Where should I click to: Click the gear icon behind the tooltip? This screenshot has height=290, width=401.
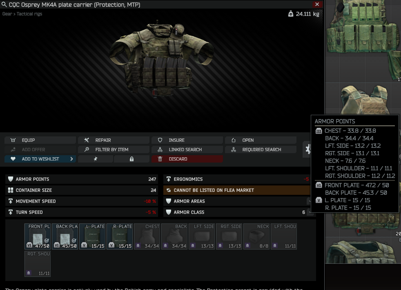pos(307,149)
